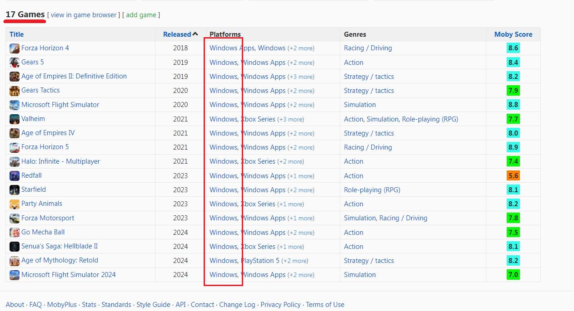Open the view in game browser link
The image size is (574, 311).
pos(84,15)
